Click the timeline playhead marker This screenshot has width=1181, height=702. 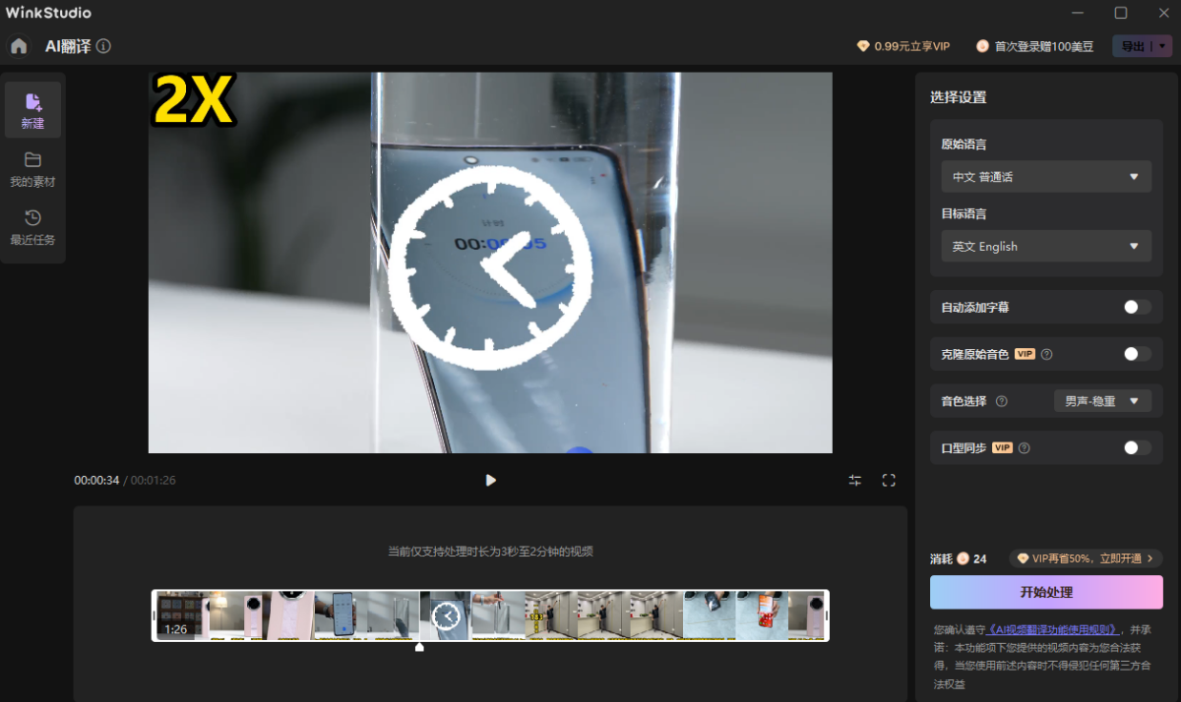point(419,646)
